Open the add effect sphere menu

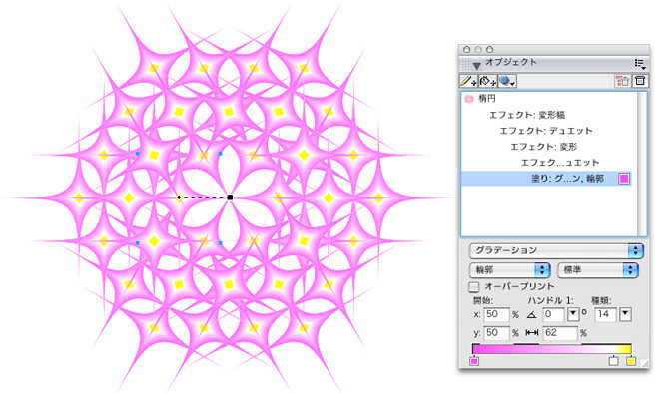[x=507, y=81]
